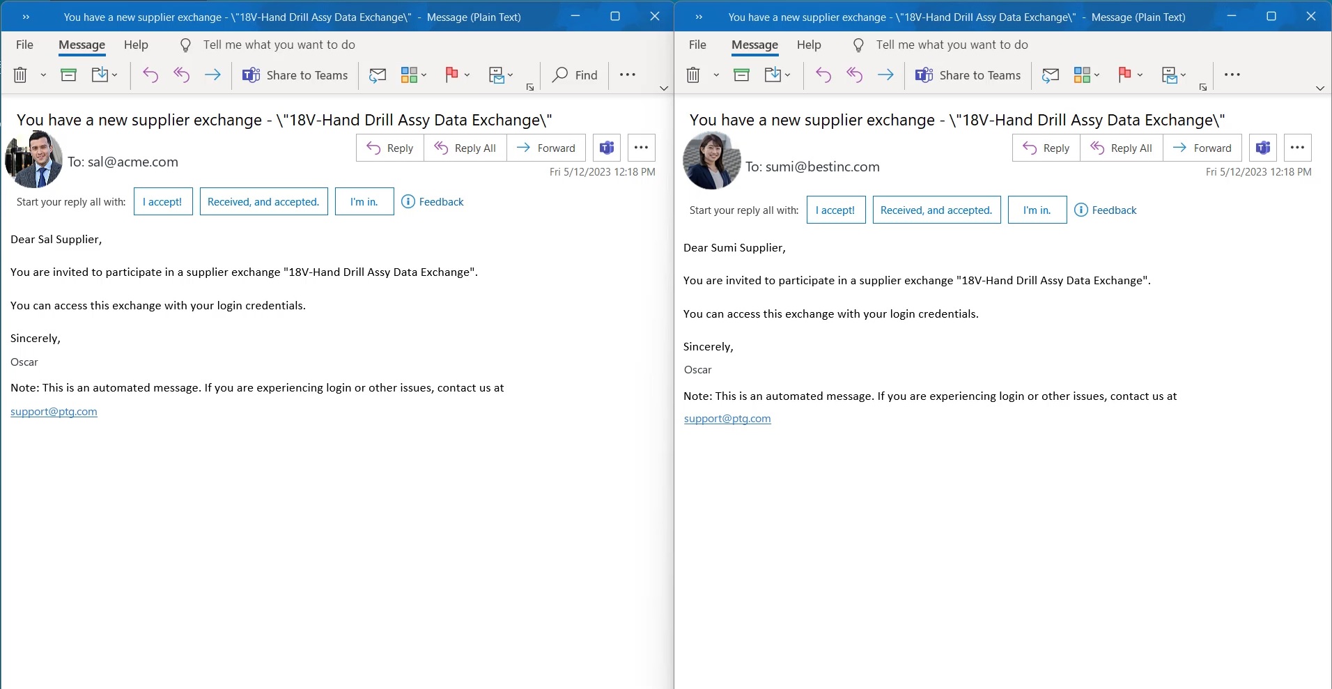Open the Teams chat icon beside Forward
Image resolution: width=1332 pixels, height=689 pixels.
pos(606,148)
